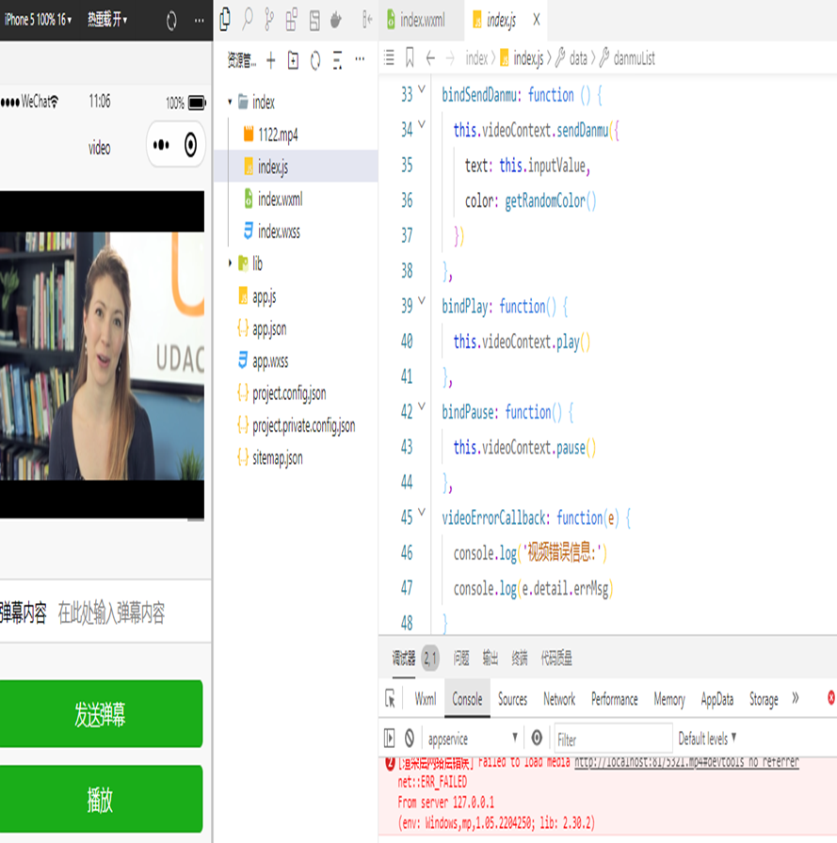Open the Default levels dropdown
Screen dimensions: 837x843
pyautogui.click(x=707, y=739)
